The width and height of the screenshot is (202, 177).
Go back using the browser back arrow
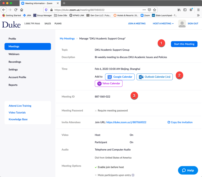point(4,10)
